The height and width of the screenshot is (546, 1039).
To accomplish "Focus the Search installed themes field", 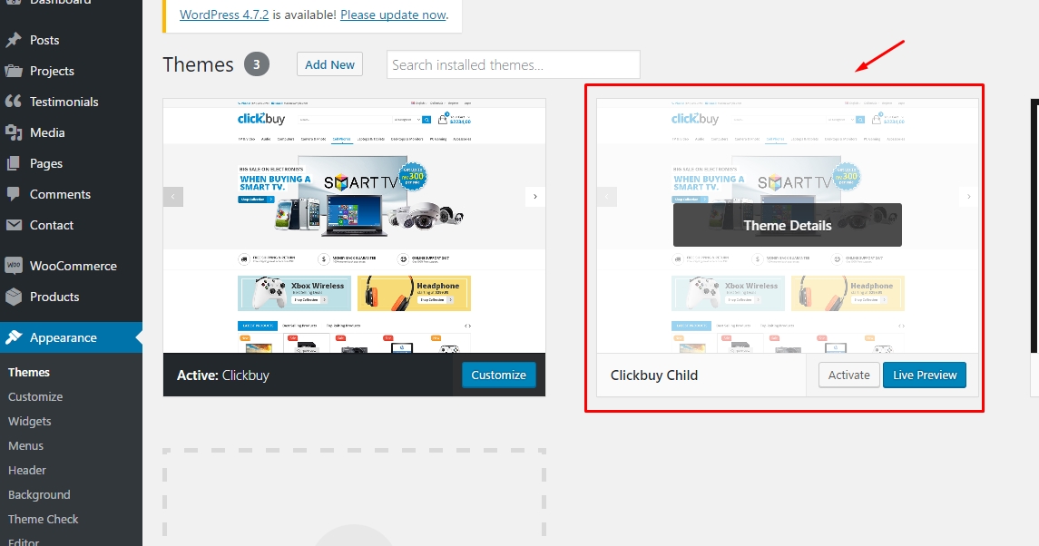I will click(513, 64).
